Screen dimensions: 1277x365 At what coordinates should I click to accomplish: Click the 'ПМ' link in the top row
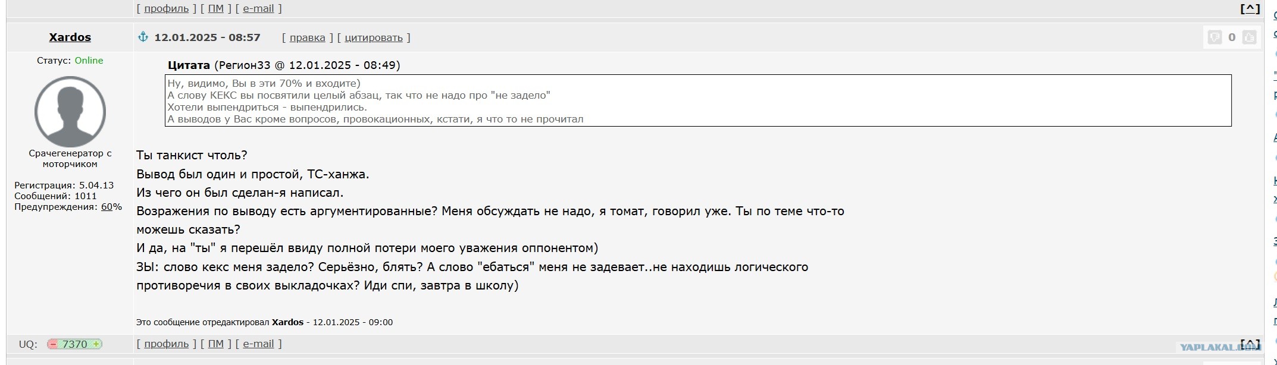(215, 8)
